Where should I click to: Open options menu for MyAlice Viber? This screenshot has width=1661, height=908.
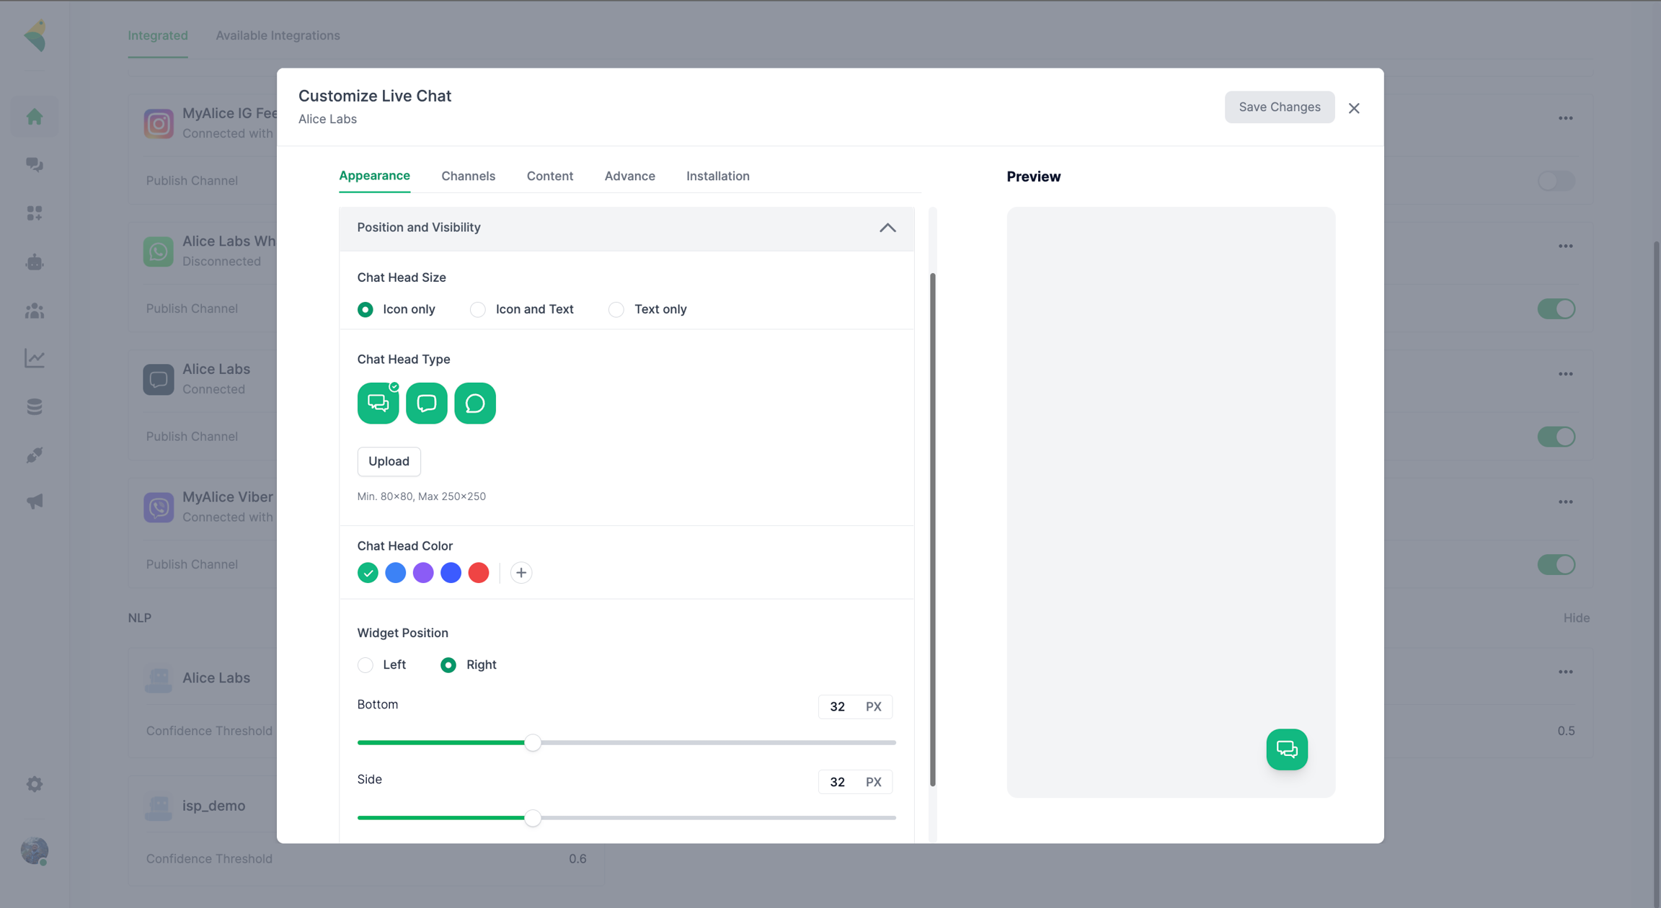coord(1565,502)
